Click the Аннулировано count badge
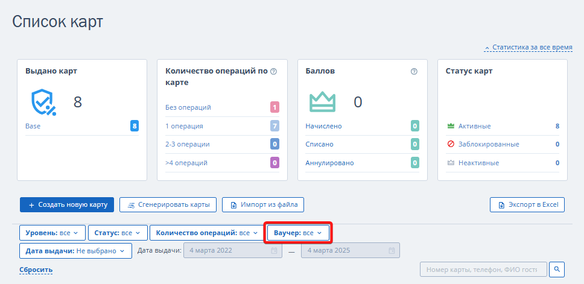Screen dimensions: 584x284 tap(415, 163)
